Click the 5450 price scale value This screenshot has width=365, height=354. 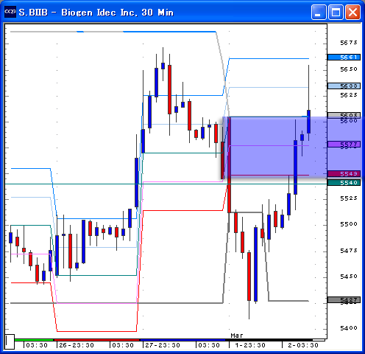click(349, 277)
